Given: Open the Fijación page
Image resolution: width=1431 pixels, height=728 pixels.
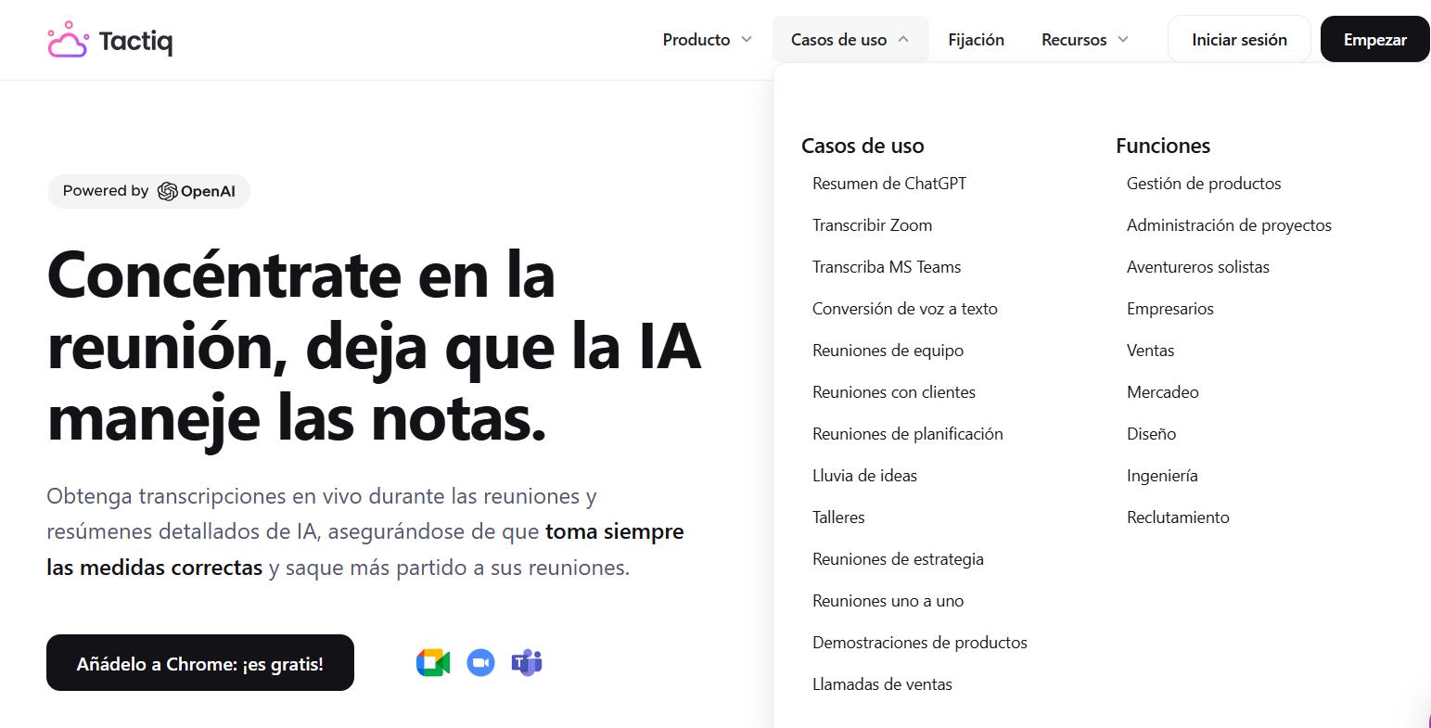Looking at the screenshot, I should click(976, 40).
